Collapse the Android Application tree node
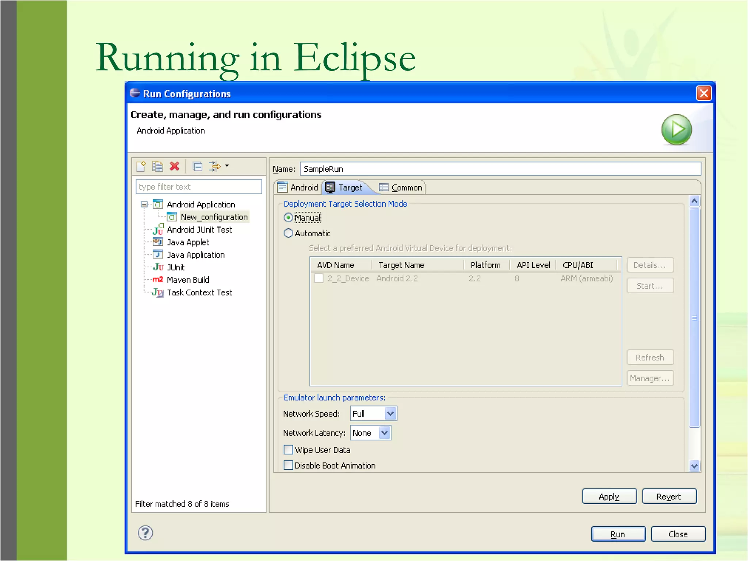The image size is (748, 561). coord(144,204)
